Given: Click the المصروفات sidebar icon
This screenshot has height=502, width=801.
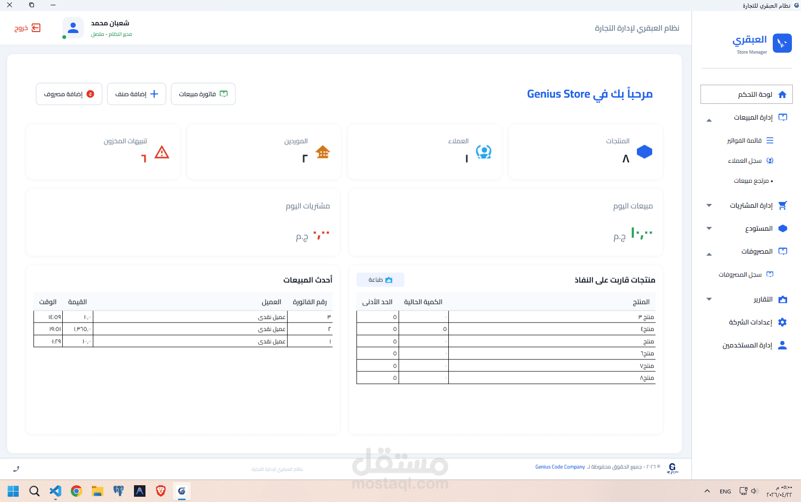Looking at the screenshot, I should click(783, 251).
